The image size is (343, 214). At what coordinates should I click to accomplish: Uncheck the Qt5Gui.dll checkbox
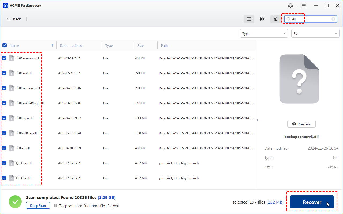[x=5, y=178]
